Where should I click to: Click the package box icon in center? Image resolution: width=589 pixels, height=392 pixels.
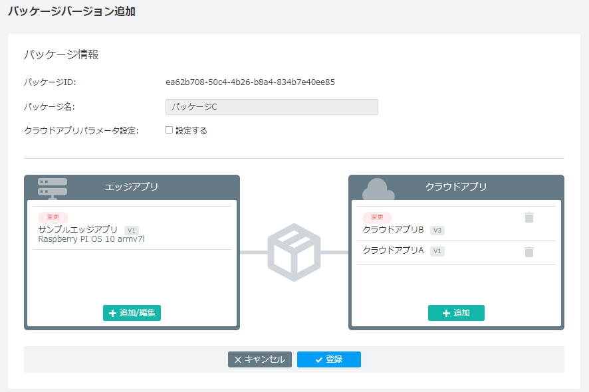click(294, 252)
